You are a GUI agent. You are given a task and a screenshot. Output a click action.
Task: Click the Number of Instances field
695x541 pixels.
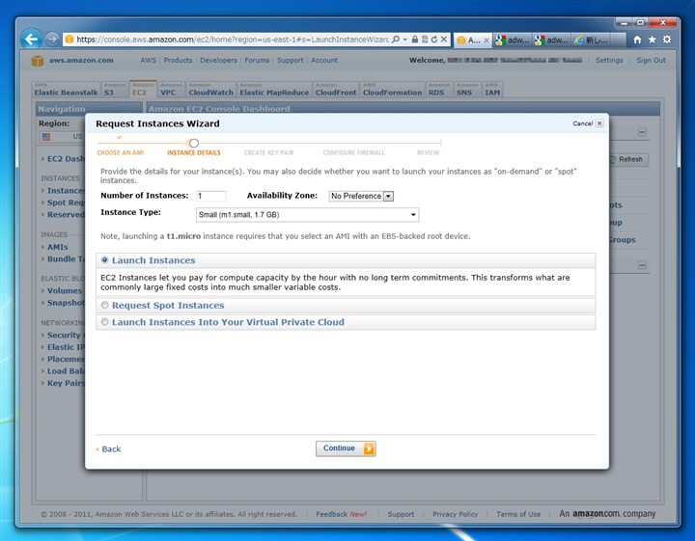(211, 196)
